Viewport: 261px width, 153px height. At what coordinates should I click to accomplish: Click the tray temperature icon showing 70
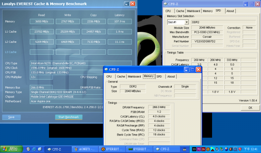[x=199, y=149]
